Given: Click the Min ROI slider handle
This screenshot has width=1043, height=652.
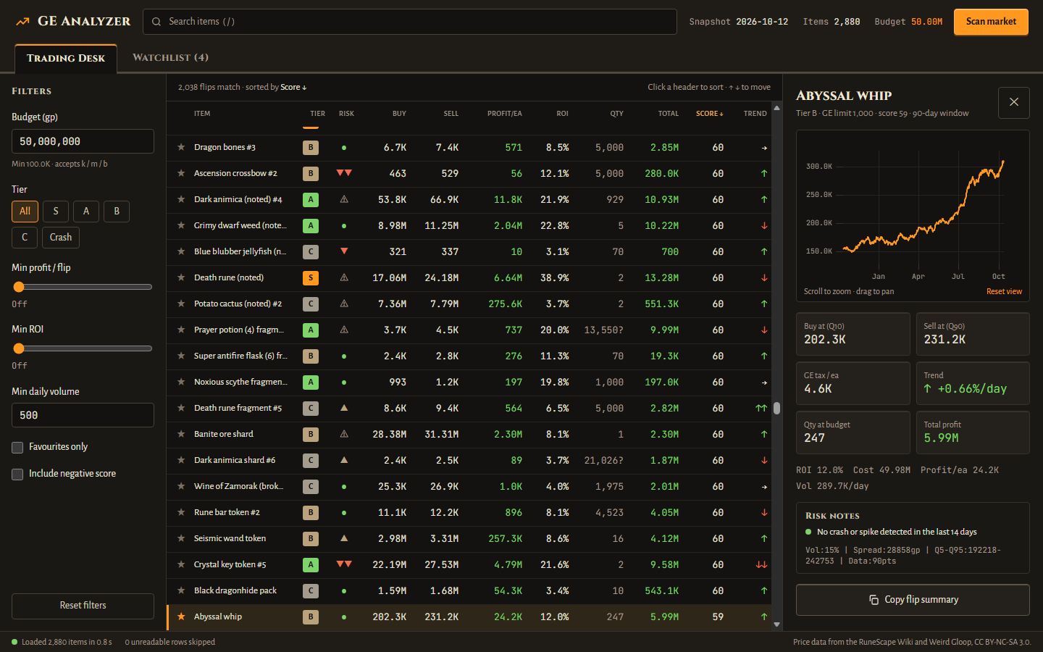Looking at the screenshot, I should coord(19,348).
